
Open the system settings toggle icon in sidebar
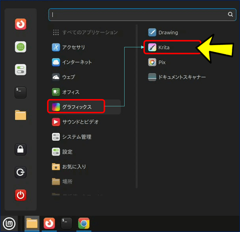coord(20,70)
